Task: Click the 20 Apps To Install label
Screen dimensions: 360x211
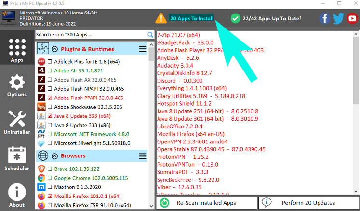Action: pos(192,18)
